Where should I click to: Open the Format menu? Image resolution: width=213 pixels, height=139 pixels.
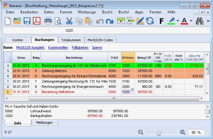tap(66, 12)
